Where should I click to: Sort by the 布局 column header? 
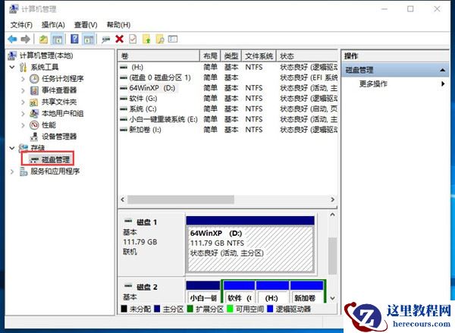click(210, 55)
